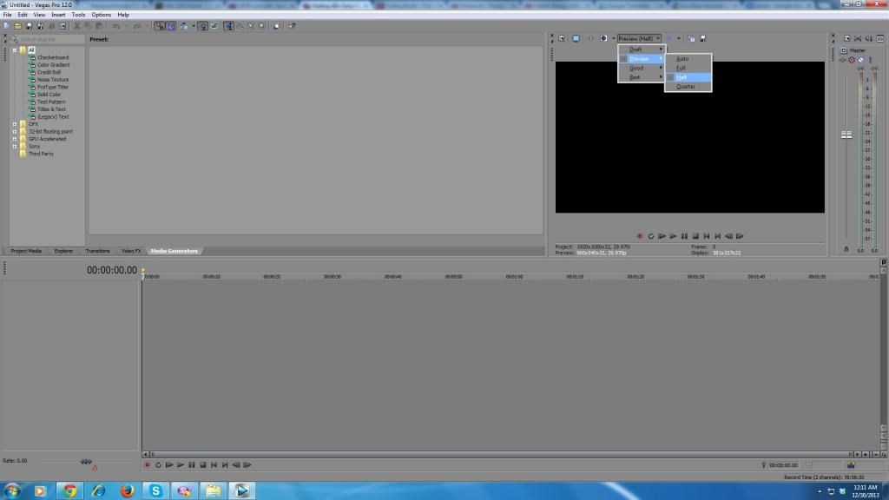
Task: Select Noise Texture generator
Action: click(53, 79)
